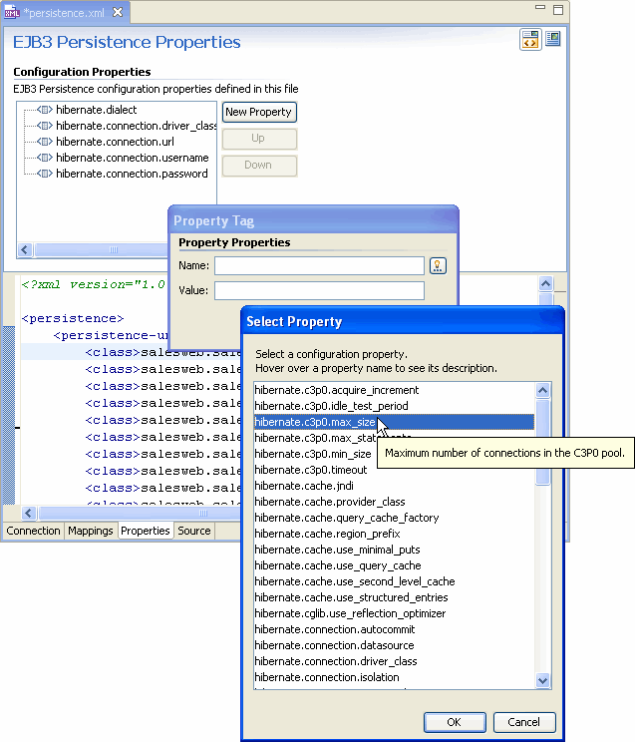Maximize the editor view

pyautogui.click(x=558, y=10)
